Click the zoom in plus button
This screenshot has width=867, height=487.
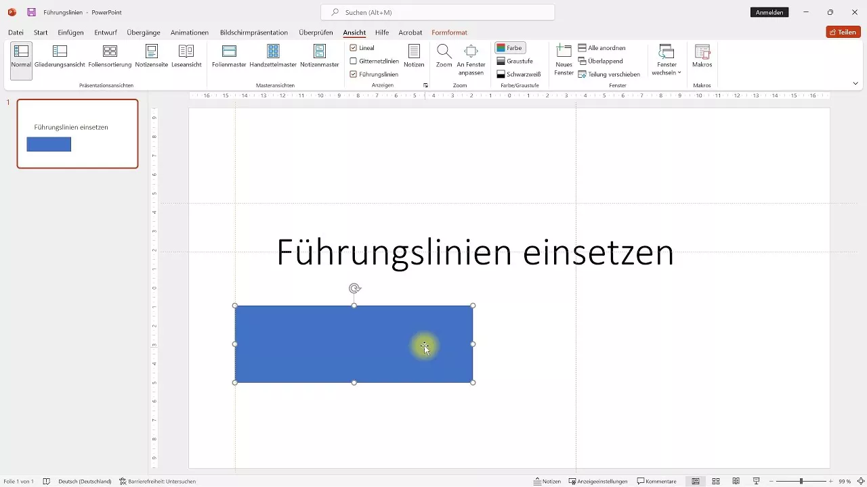[x=831, y=482]
